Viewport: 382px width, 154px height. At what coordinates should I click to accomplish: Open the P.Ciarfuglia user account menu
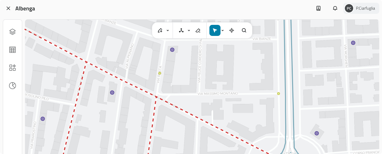[x=361, y=8]
